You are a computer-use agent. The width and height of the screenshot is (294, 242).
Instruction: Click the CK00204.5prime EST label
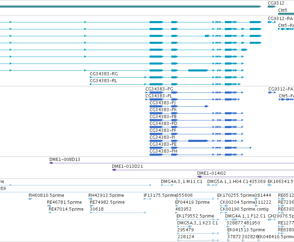pos(237,203)
